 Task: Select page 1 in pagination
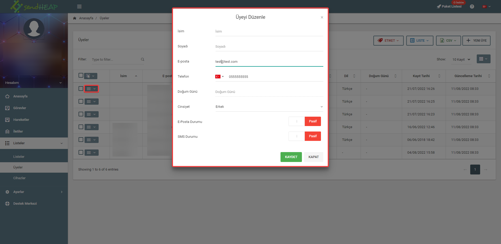pos(475,170)
